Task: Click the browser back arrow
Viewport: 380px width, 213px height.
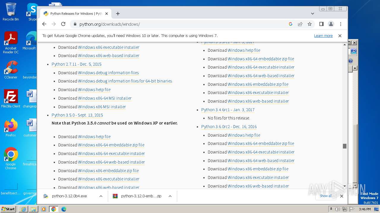Action: pos(44,24)
